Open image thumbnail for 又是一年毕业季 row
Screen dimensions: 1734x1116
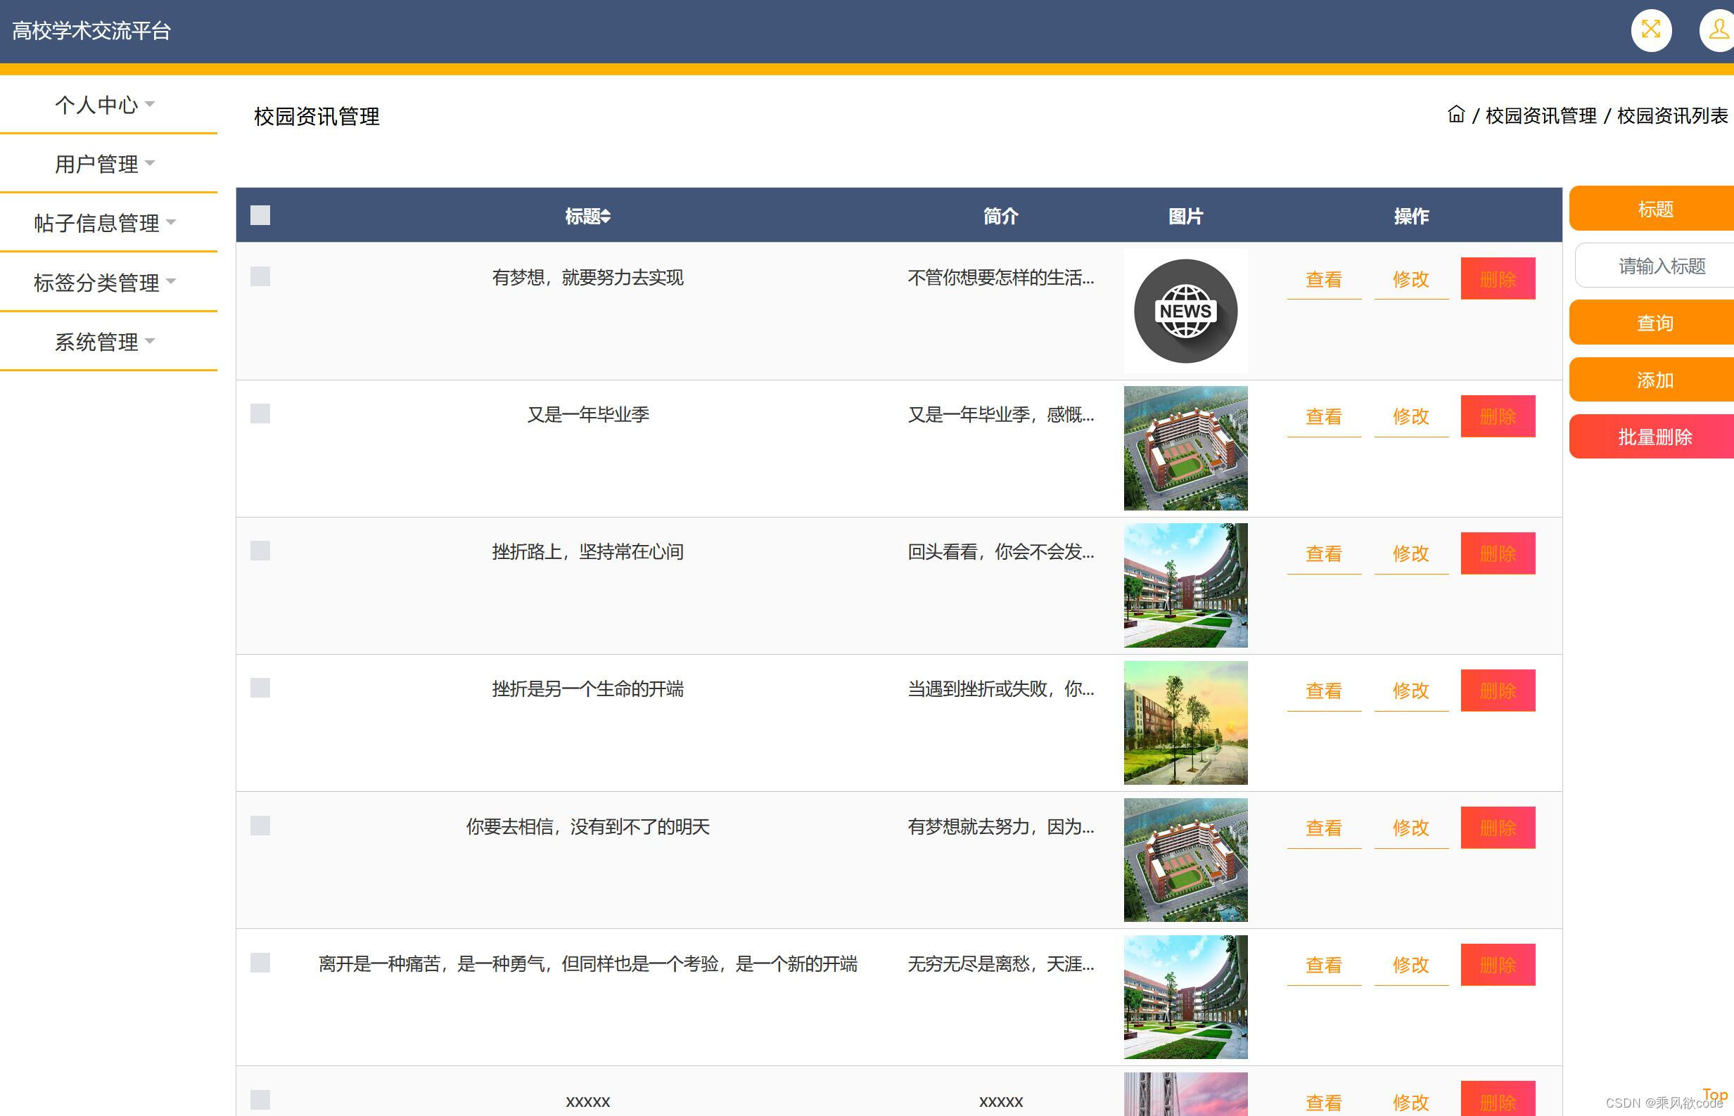[x=1185, y=448]
